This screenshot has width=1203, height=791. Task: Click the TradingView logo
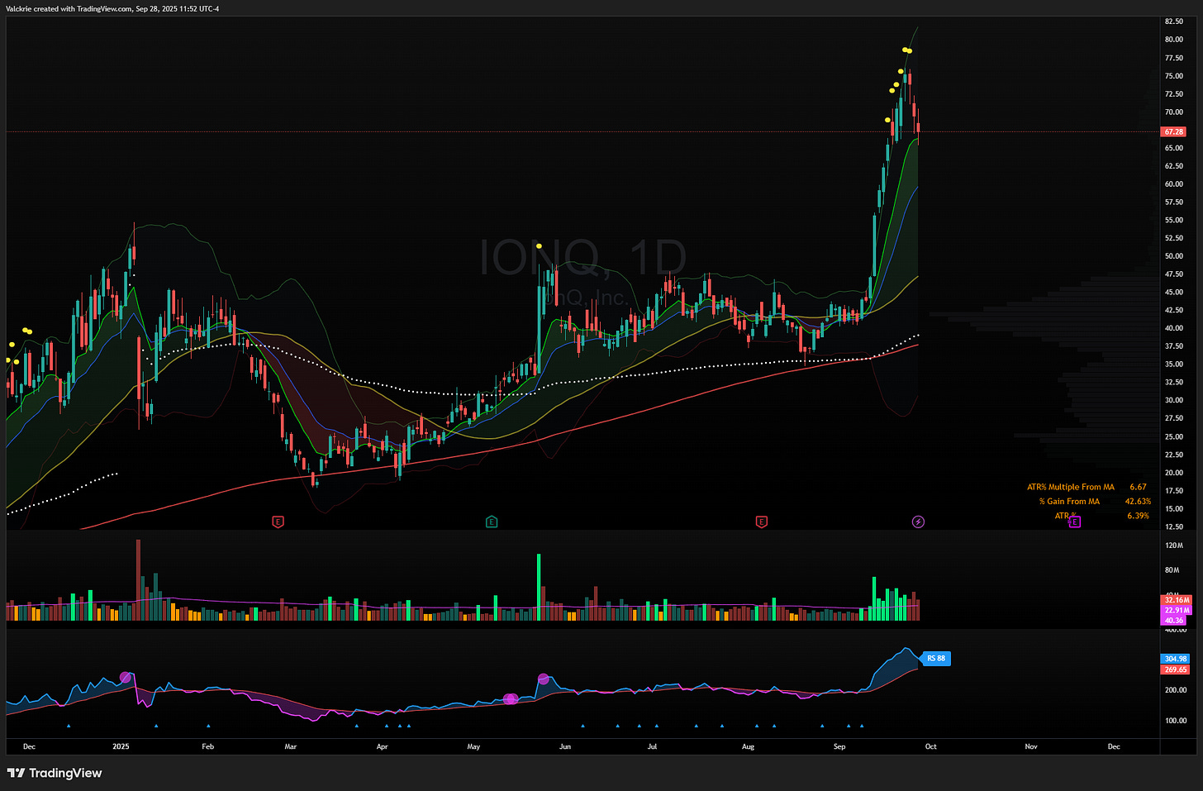pos(55,773)
